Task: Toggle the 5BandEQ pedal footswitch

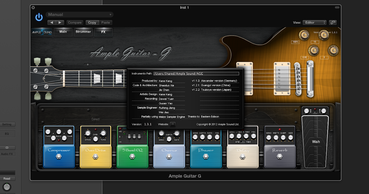Action: tap(132, 157)
